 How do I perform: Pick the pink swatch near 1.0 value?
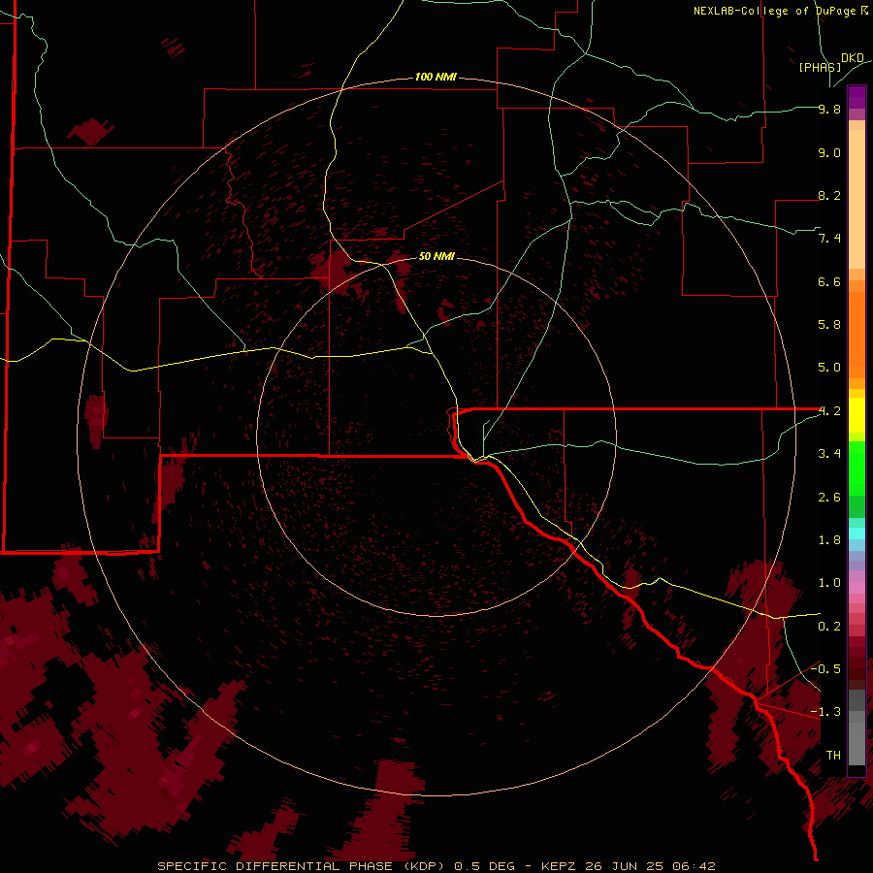click(x=857, y=588)
